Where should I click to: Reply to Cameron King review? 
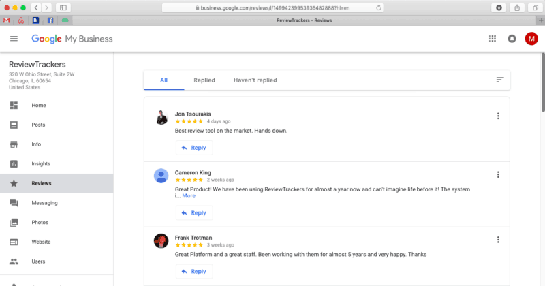[x=194, y=212]
